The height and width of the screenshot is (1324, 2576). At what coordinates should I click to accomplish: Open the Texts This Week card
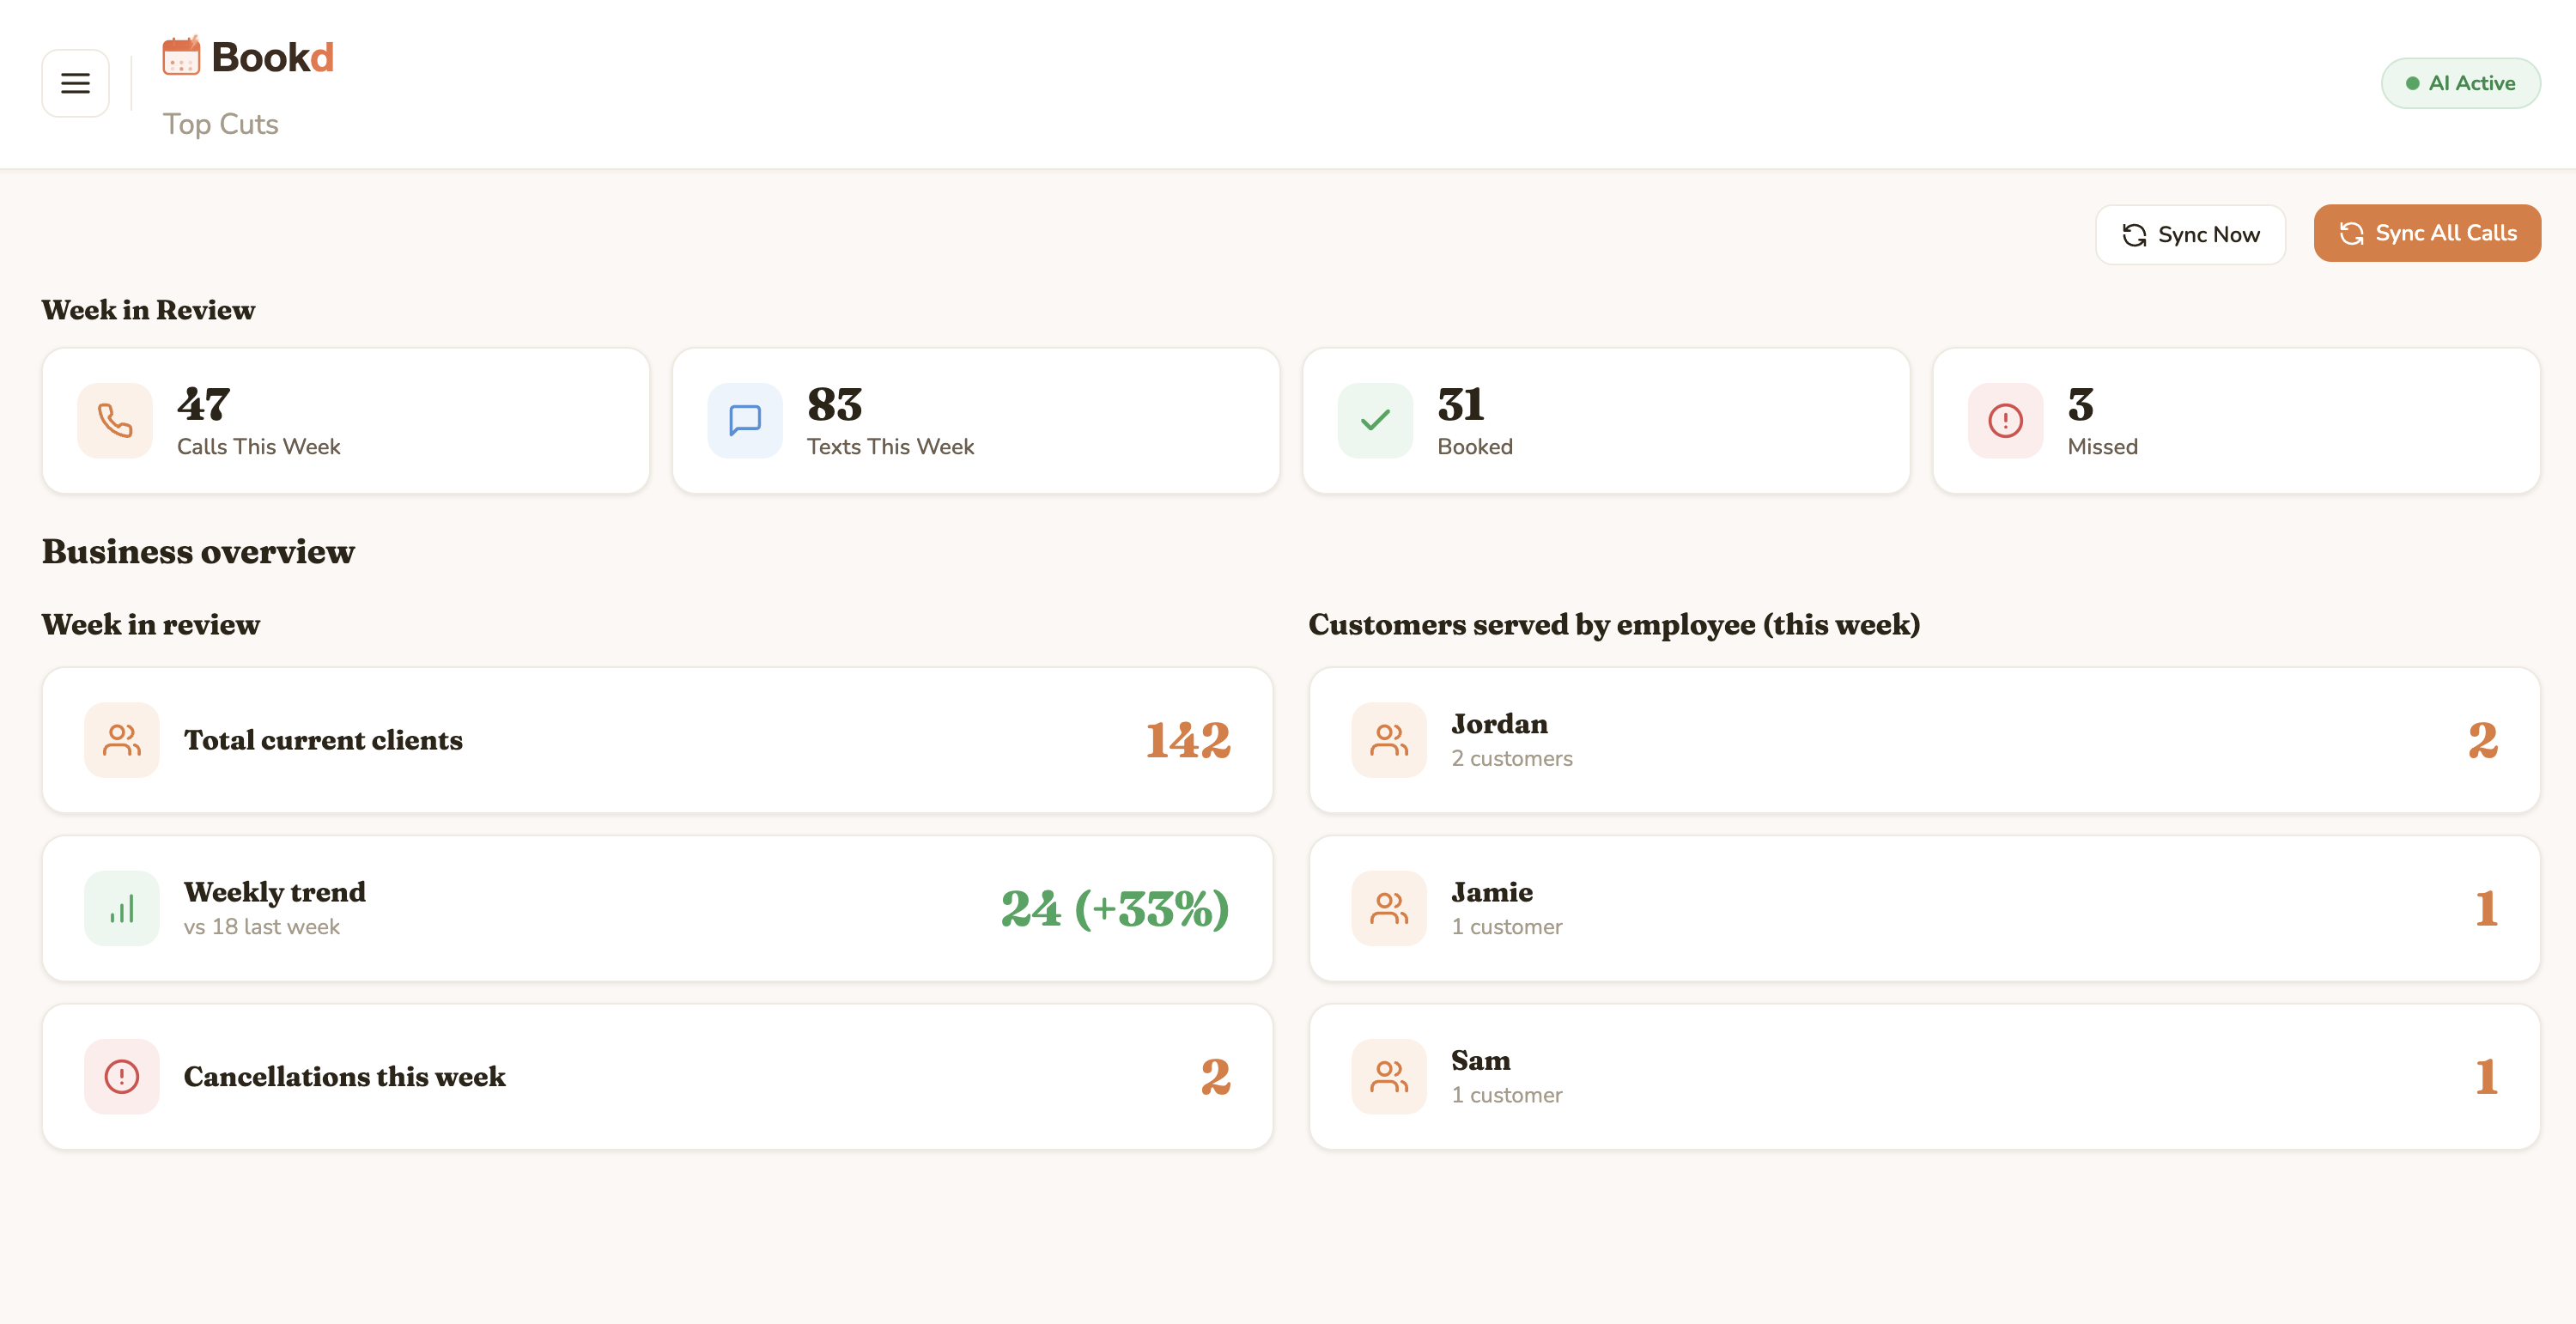click(976, 421)
